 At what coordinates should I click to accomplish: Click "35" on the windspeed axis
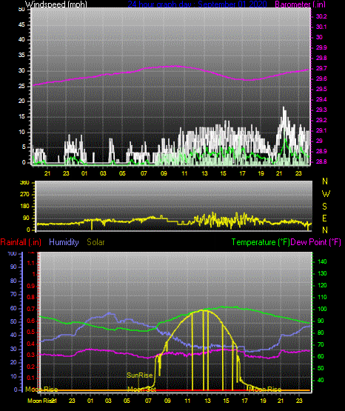21,56
